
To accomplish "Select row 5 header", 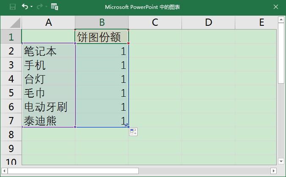I will coord(11,93).
